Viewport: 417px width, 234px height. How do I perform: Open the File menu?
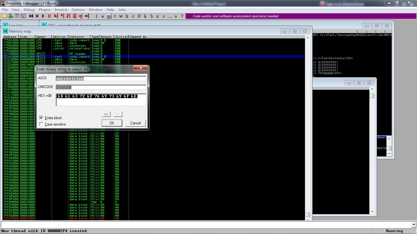(x=5, y=10)
